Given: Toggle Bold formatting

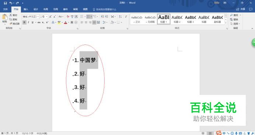Looking at the screenshot, I should tap(24, 22).
